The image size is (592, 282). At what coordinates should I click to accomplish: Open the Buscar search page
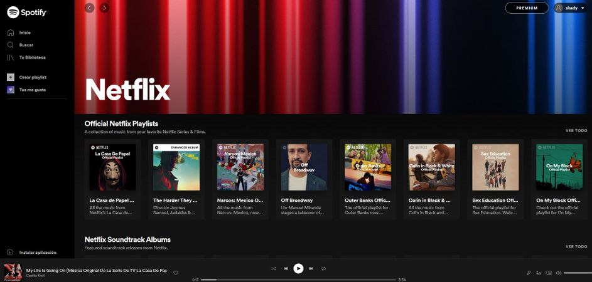coord(26,45)
